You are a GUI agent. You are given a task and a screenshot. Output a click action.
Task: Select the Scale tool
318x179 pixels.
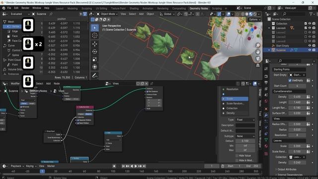tap(95, 59)
